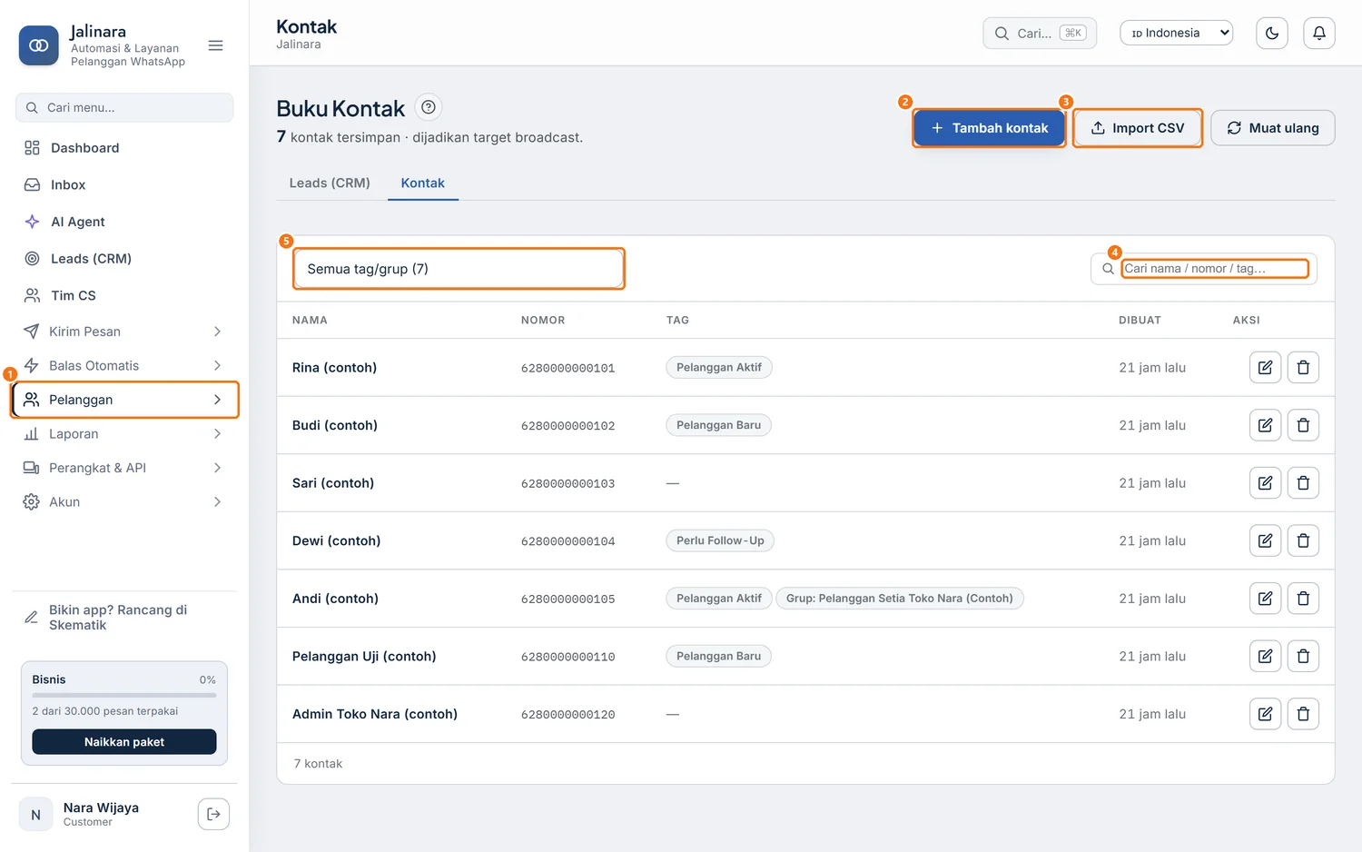
Task: Click Tambah kontak button
Action: pyautogui.click(x=989, y=128)
